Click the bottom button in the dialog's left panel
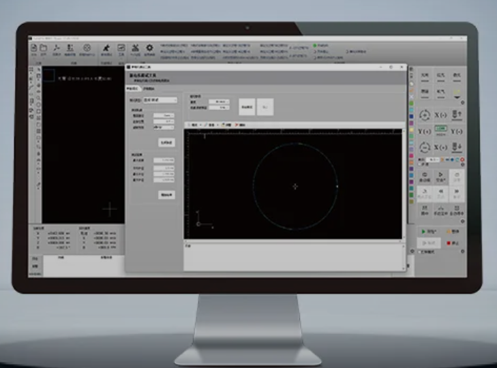This screenshot has width=497, height=368. 166,195
